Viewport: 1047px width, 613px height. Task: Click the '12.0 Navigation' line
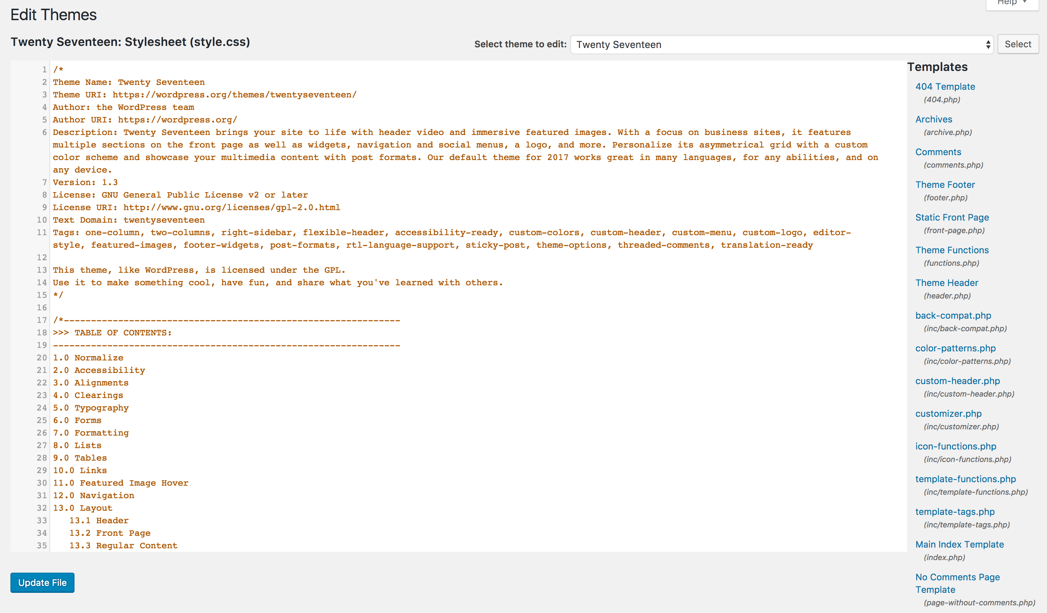(94, 495)
